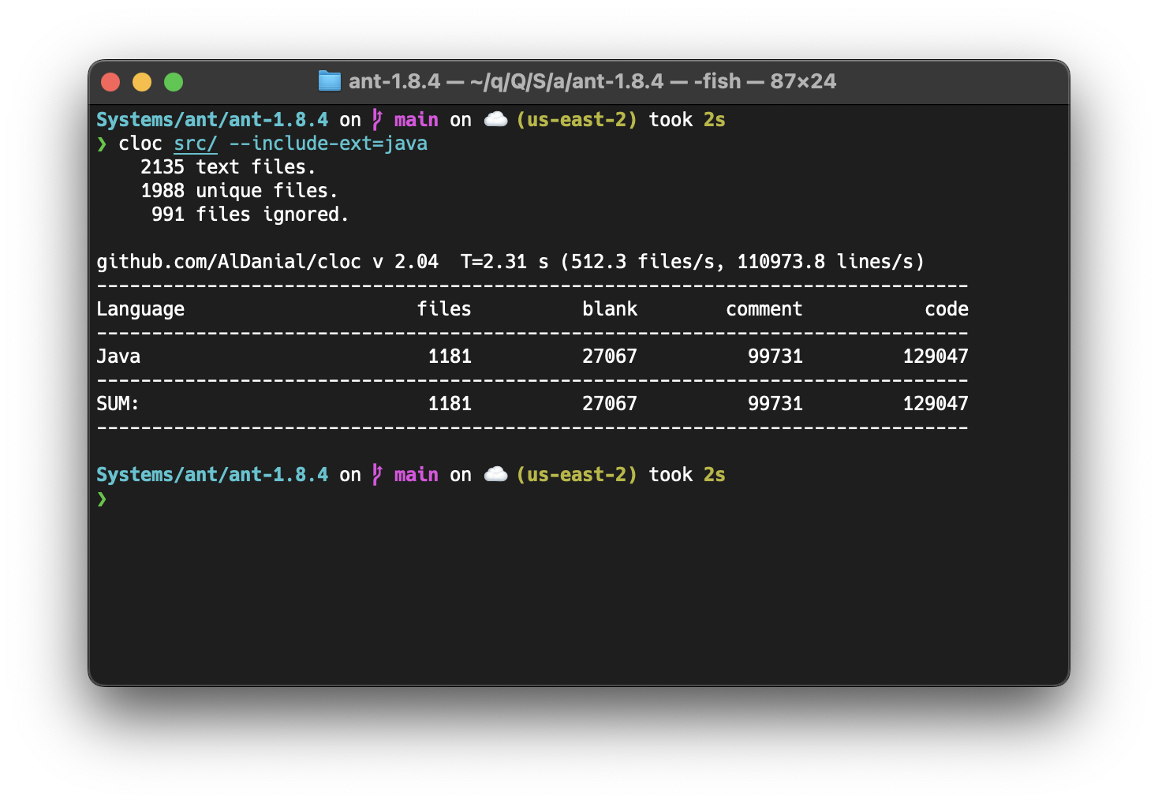Screen dimensions: 1158x803
Task: Click 99731 comment value in SUM row
Action: 775,404
